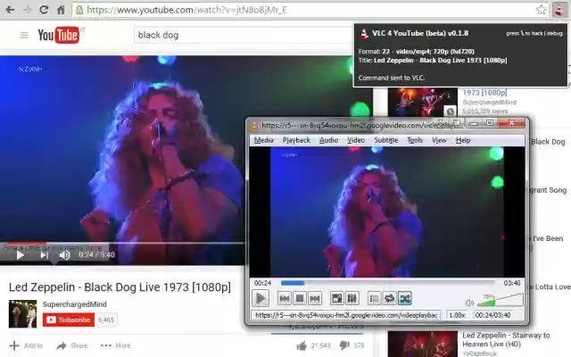Show VLC extended settings (equalizer icon)

(352, 299)
